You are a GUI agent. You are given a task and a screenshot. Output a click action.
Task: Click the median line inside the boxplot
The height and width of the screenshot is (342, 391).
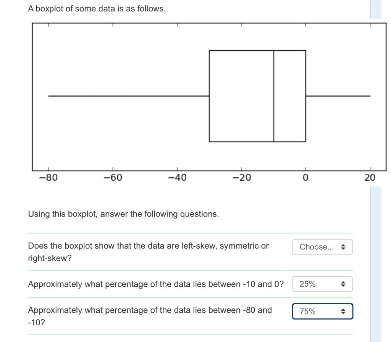pyautogui.click(x=273, y=95)
